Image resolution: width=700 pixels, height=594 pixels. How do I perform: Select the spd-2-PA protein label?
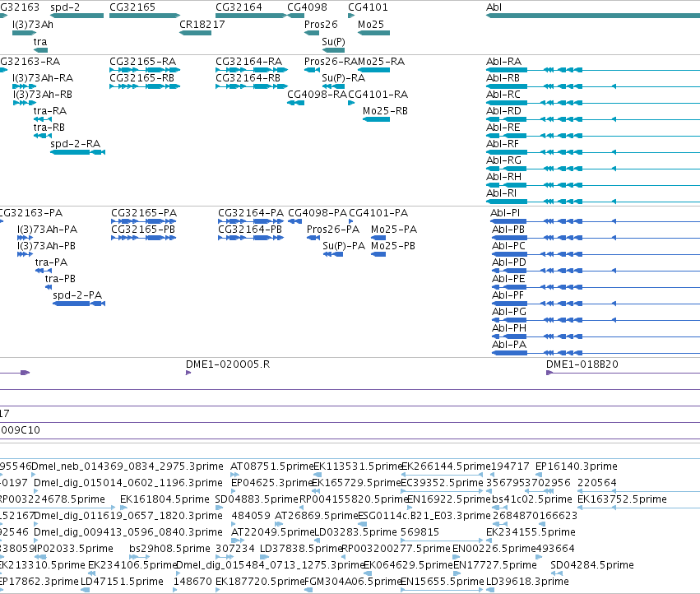pos(77,295)
